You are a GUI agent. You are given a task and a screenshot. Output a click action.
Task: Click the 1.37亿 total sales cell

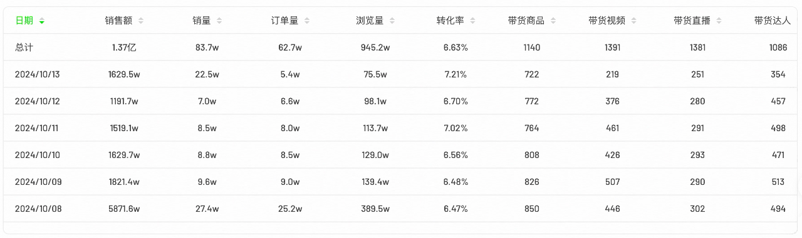point(123,47)
